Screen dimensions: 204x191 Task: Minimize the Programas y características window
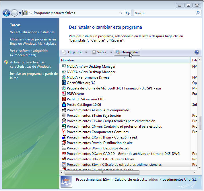coord(180,5)
